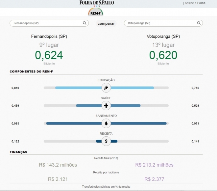217x191 pixels.
Task: Click the REM-F logo badge
Action: coord(95,13)
